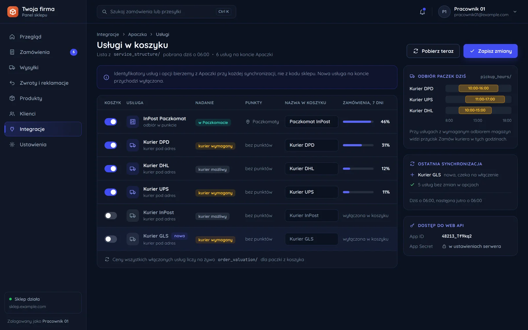Turn off Kurier UPS toggle
The width and height of the screenshot is (528, 330).
[111, 192]
